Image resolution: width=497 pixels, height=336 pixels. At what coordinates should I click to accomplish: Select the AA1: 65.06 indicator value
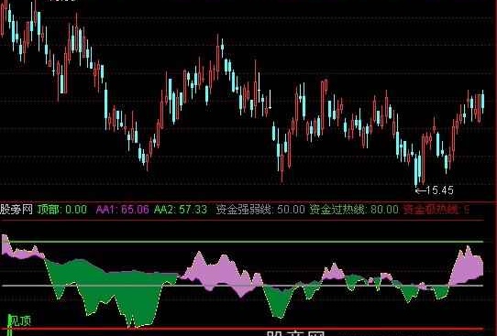[x=122, y=210]
